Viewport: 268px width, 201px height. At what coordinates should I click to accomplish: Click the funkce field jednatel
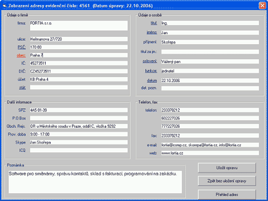pos(210,71)
